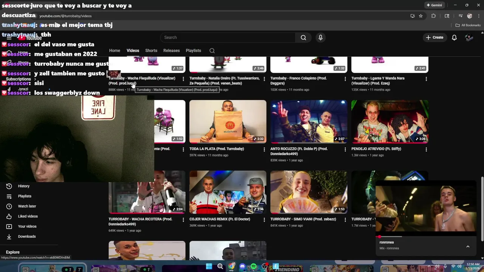The height and width of the screenshot is (272, 484).
Task: Open options menu for COJER WACHAS REMIX video
Action: point(264,220)
